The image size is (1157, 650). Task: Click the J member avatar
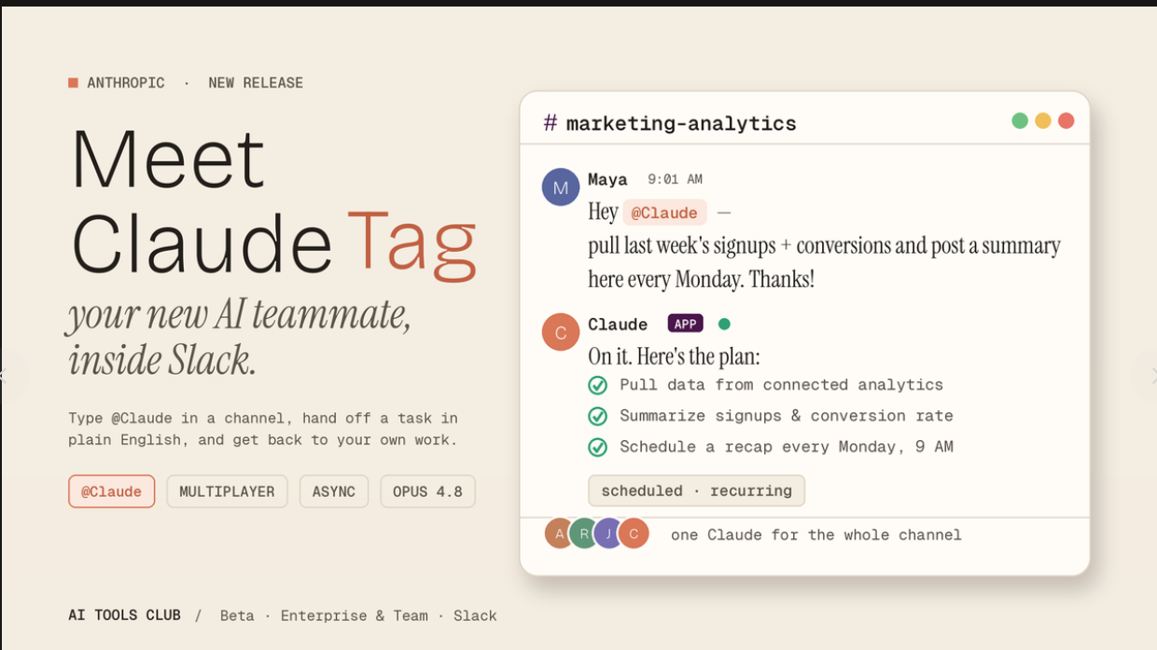tap(608, 533)
